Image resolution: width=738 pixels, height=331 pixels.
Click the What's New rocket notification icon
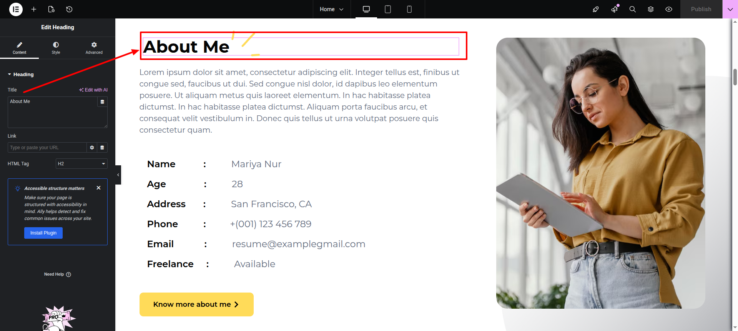click(614, 9)
